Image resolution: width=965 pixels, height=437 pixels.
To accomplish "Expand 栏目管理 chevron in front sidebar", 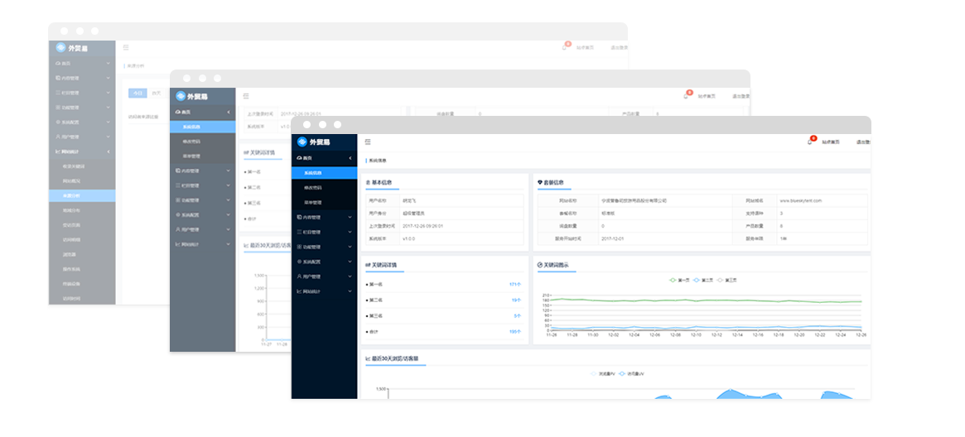I will 350,232.
